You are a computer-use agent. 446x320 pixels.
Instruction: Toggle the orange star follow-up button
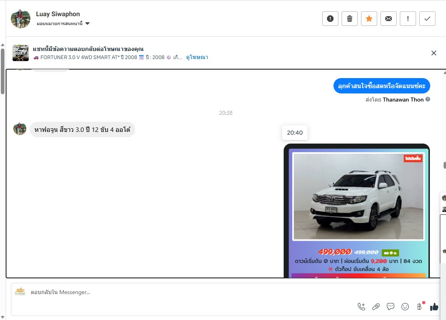point(369,19)
